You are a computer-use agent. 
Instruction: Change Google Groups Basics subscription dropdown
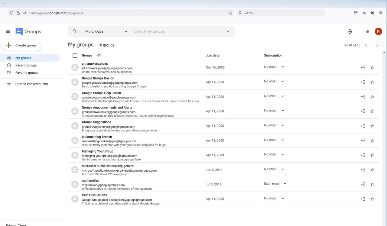click(x=274, y=81)
